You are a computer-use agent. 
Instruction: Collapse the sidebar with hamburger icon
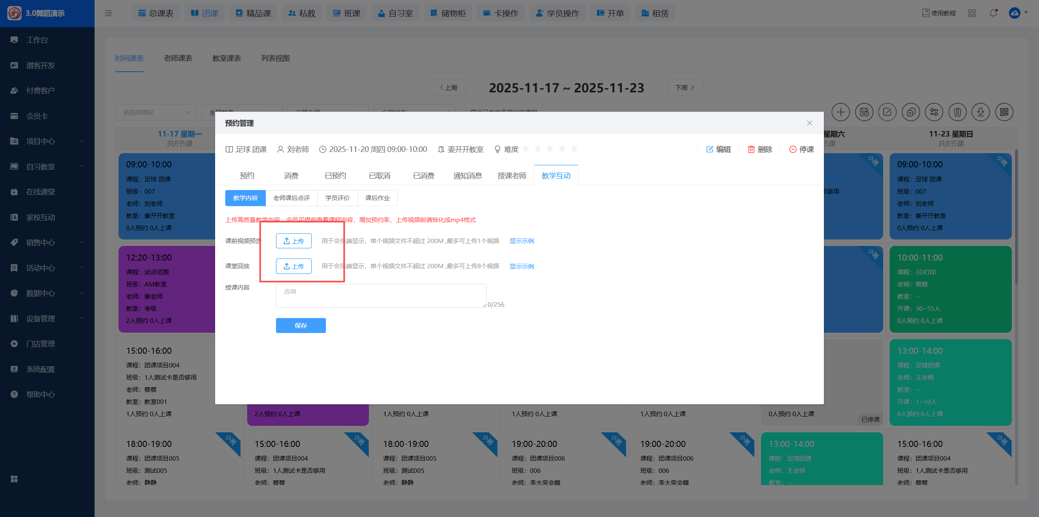click(108, 13)
